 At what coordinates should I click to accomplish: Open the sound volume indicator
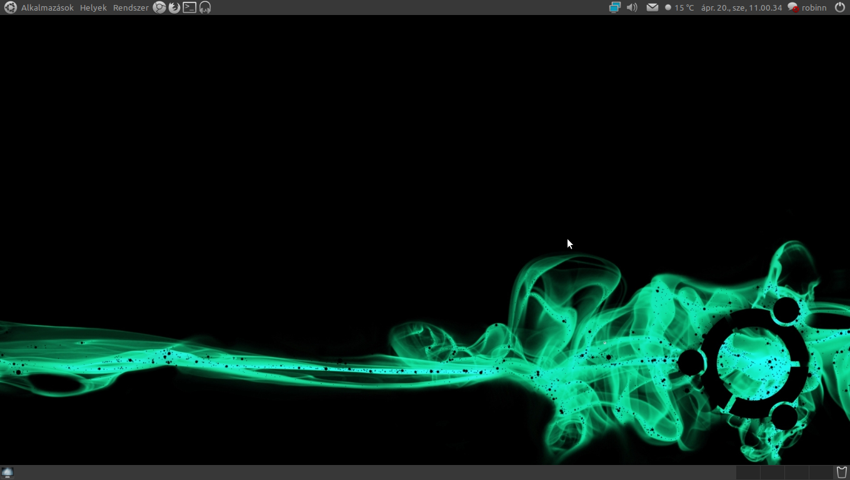click(x=632, y=7)
